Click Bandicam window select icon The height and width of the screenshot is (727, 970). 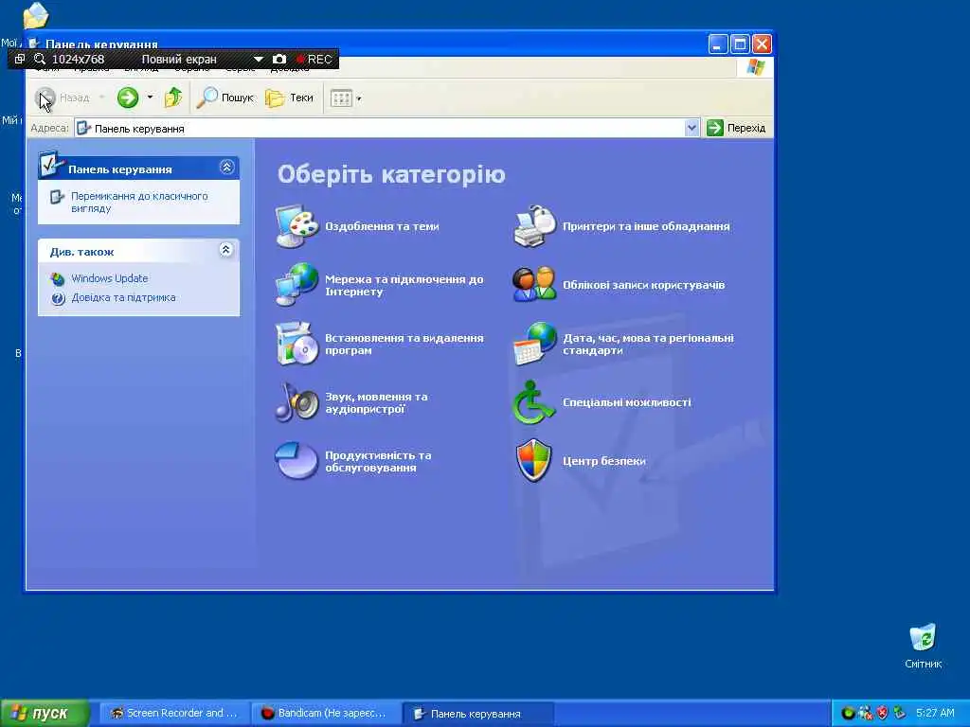(x=20, y=59)
